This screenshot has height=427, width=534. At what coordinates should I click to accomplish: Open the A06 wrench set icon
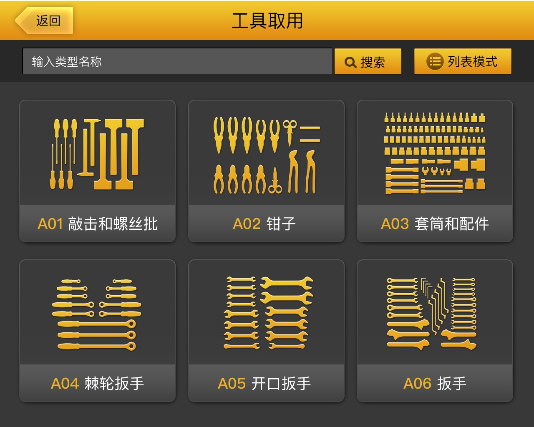pos(432,314)
